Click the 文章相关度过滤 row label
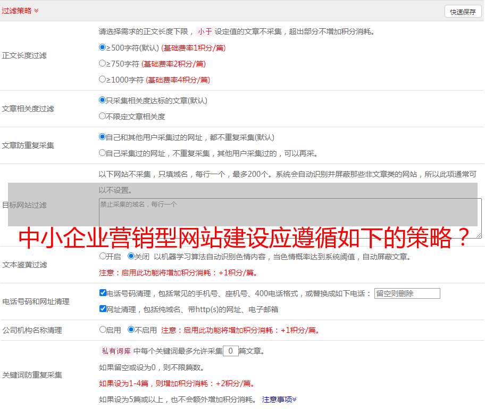This screenshot has width=485, height=409. tap(28, 109)
